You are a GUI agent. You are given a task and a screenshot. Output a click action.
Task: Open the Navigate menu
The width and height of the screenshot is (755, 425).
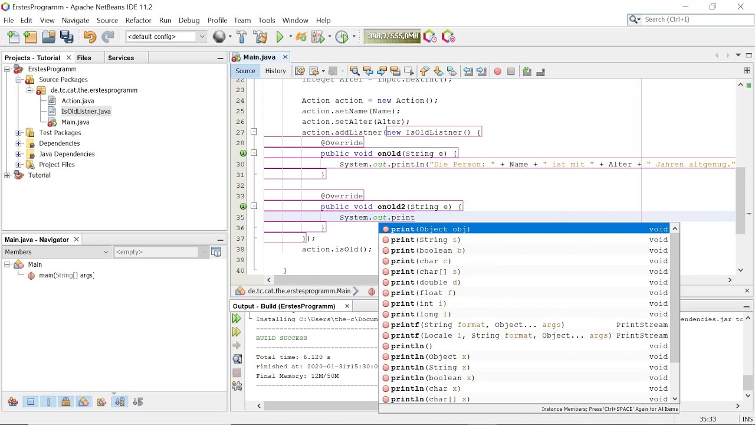[75, 20]
